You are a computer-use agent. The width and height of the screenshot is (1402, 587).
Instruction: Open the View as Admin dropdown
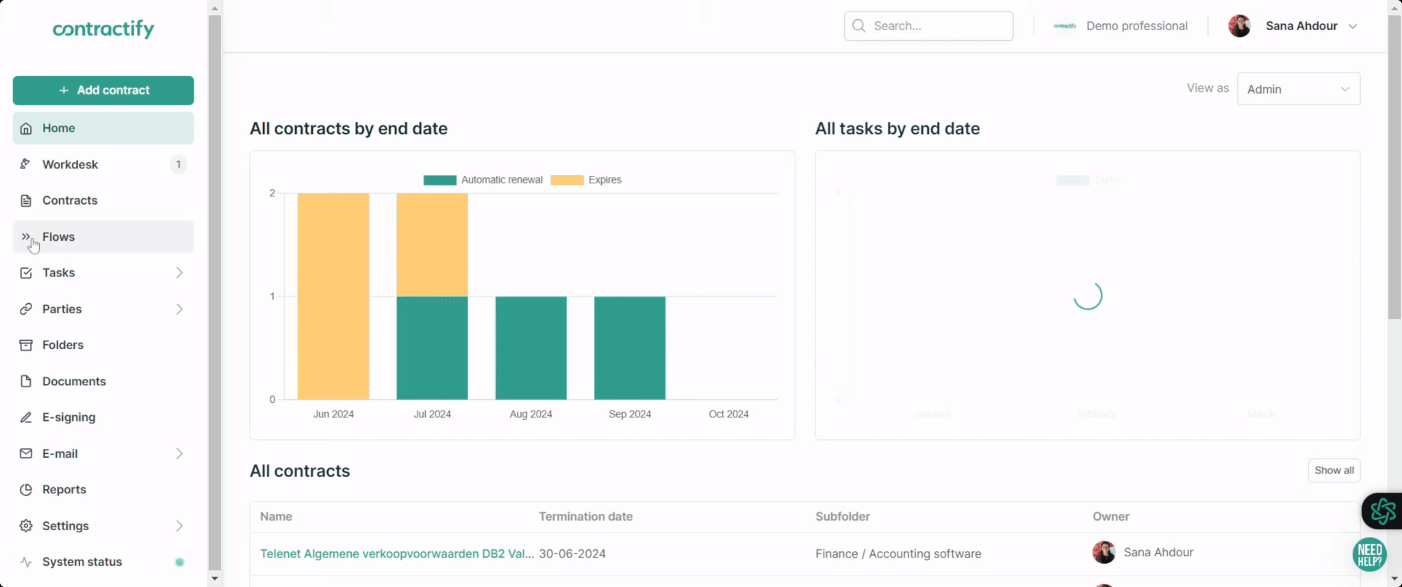click(x=1298, y=89)
